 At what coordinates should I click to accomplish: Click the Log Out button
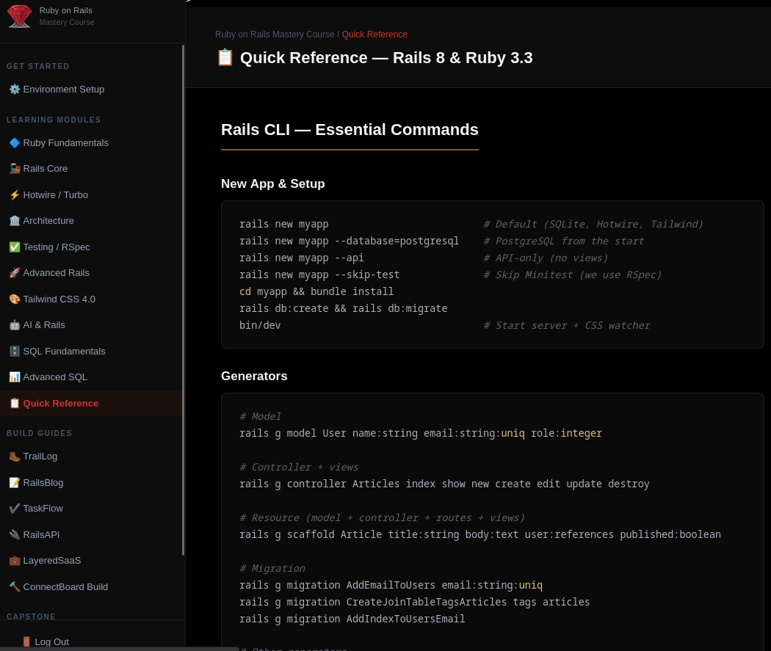coord(46,642)
